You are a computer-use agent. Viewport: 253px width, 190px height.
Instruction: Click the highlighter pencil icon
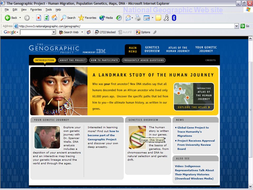pos(155,32)
